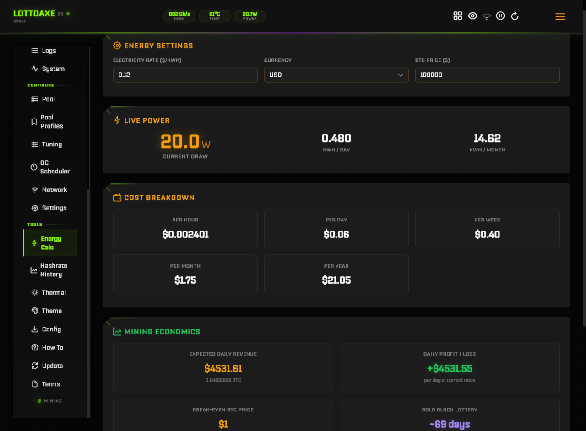Click the 0.480 kWh / day value
This screenshot has height=431, width=586.
coord(336,138)
